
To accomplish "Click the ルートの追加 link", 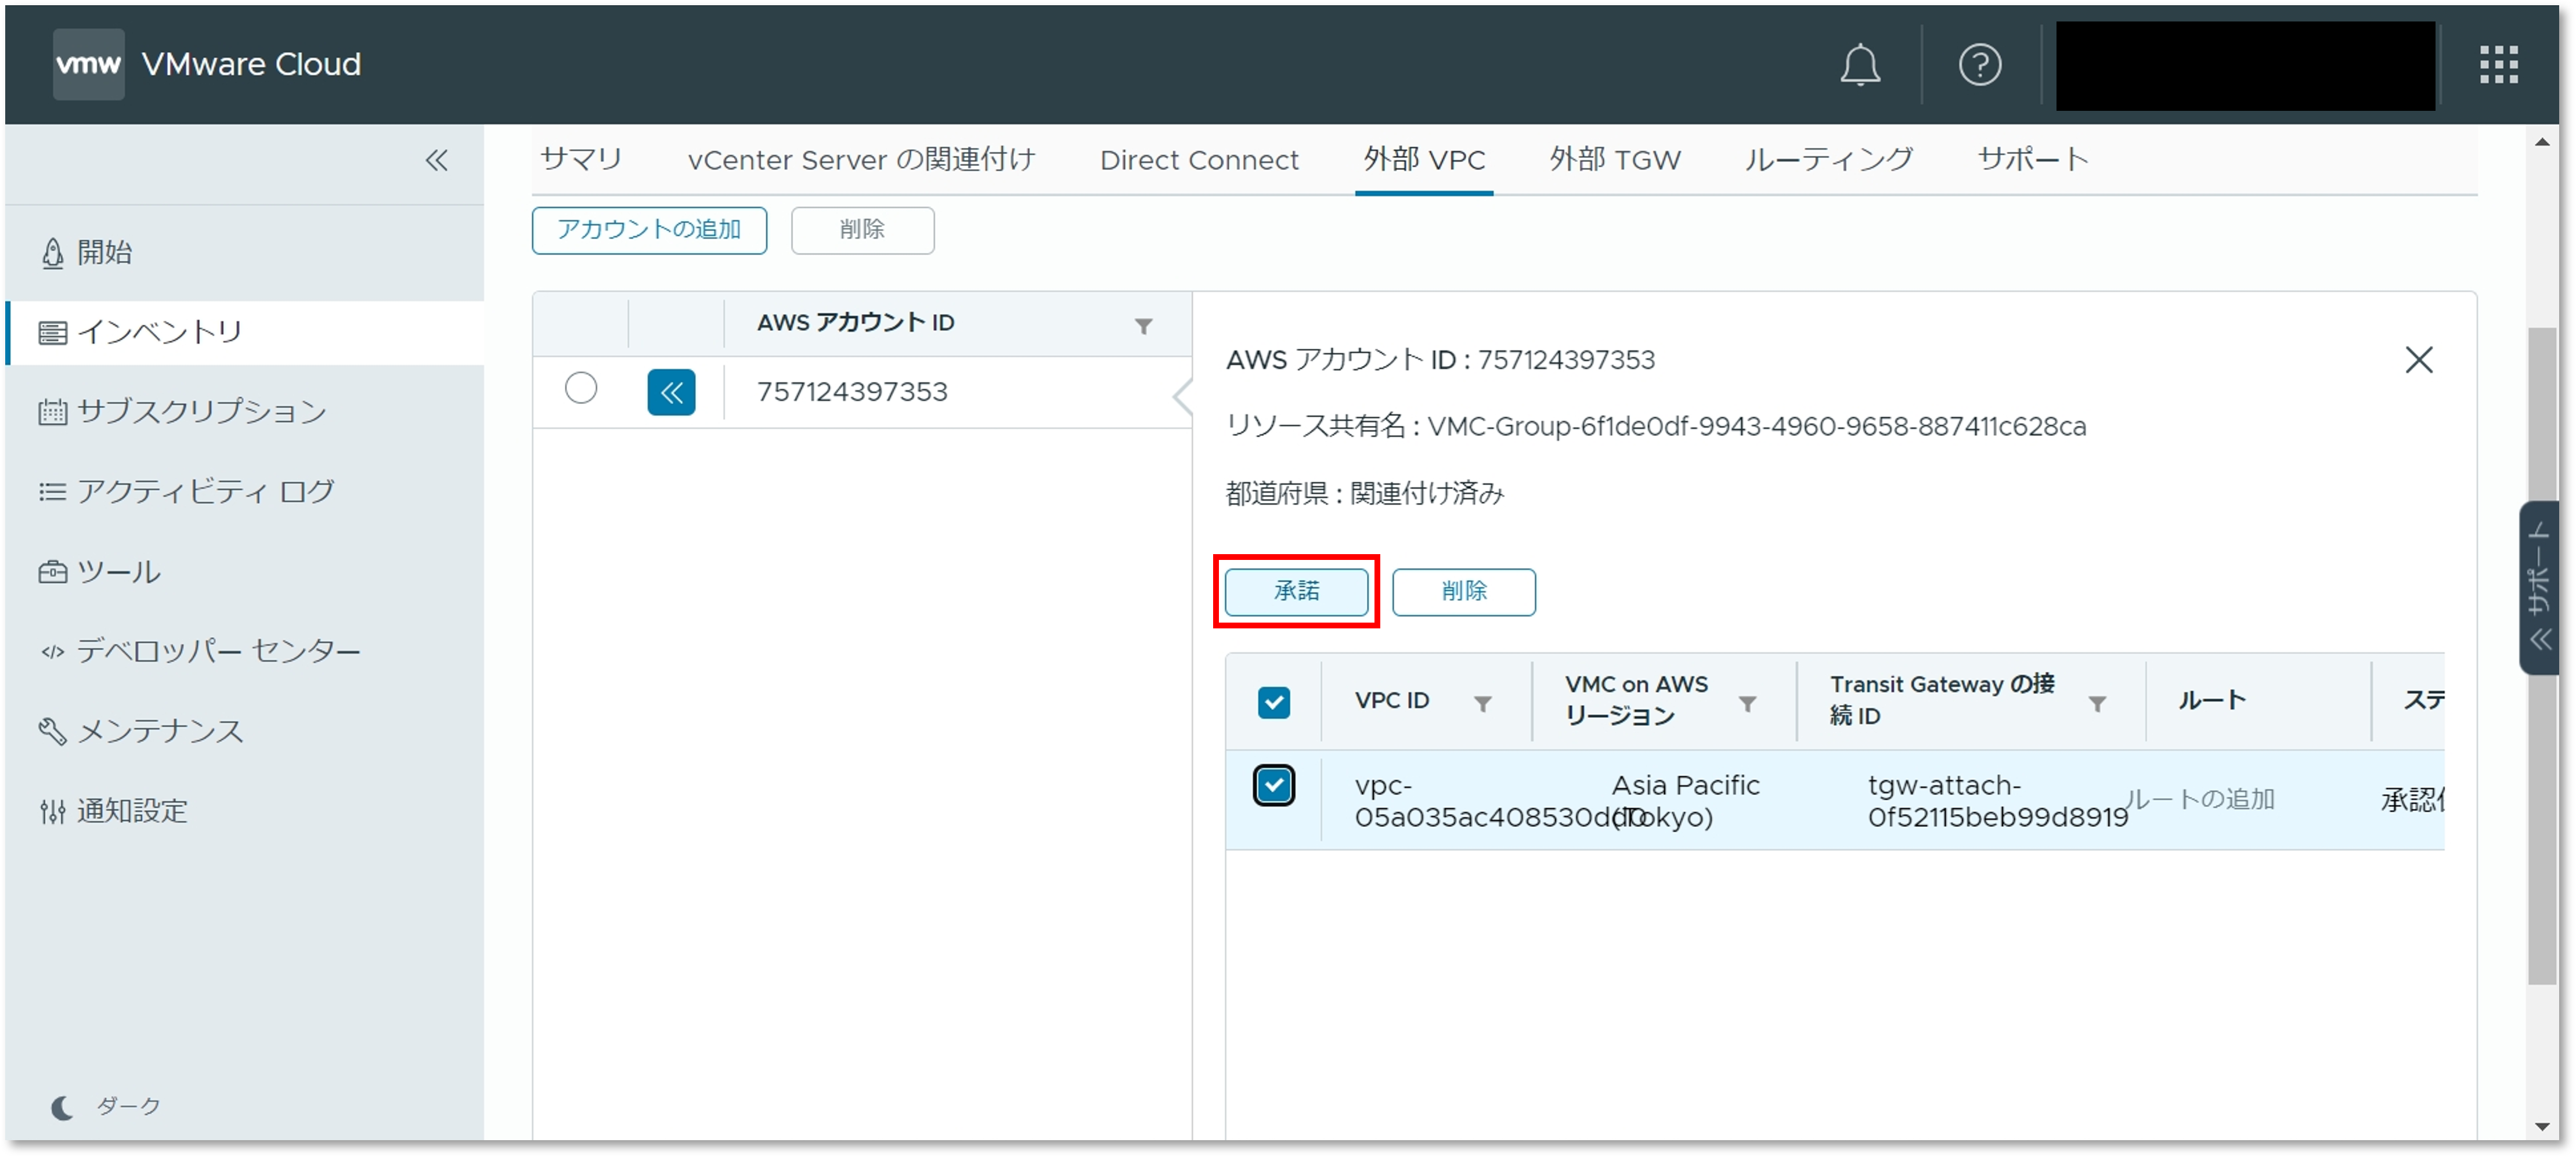I will pyautogui.click(x=2199, y=799).
